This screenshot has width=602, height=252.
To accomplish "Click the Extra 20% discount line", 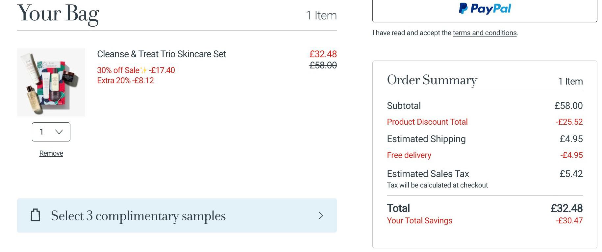I will 125,81.
